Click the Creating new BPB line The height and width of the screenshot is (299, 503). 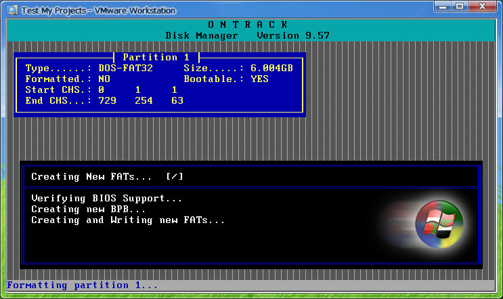[x=89, y=210]
